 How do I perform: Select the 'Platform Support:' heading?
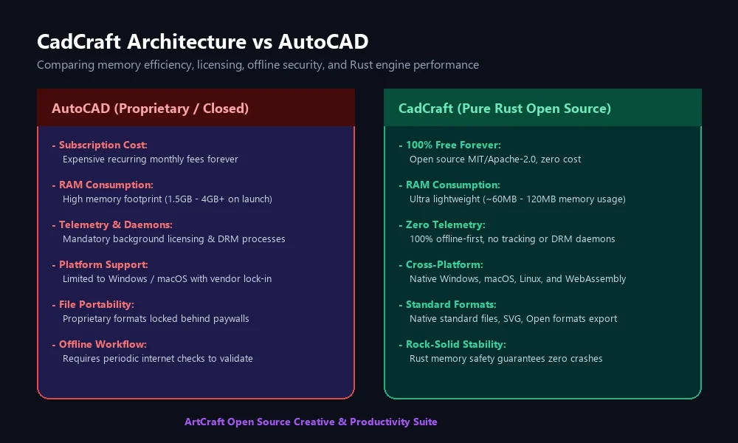103,264
